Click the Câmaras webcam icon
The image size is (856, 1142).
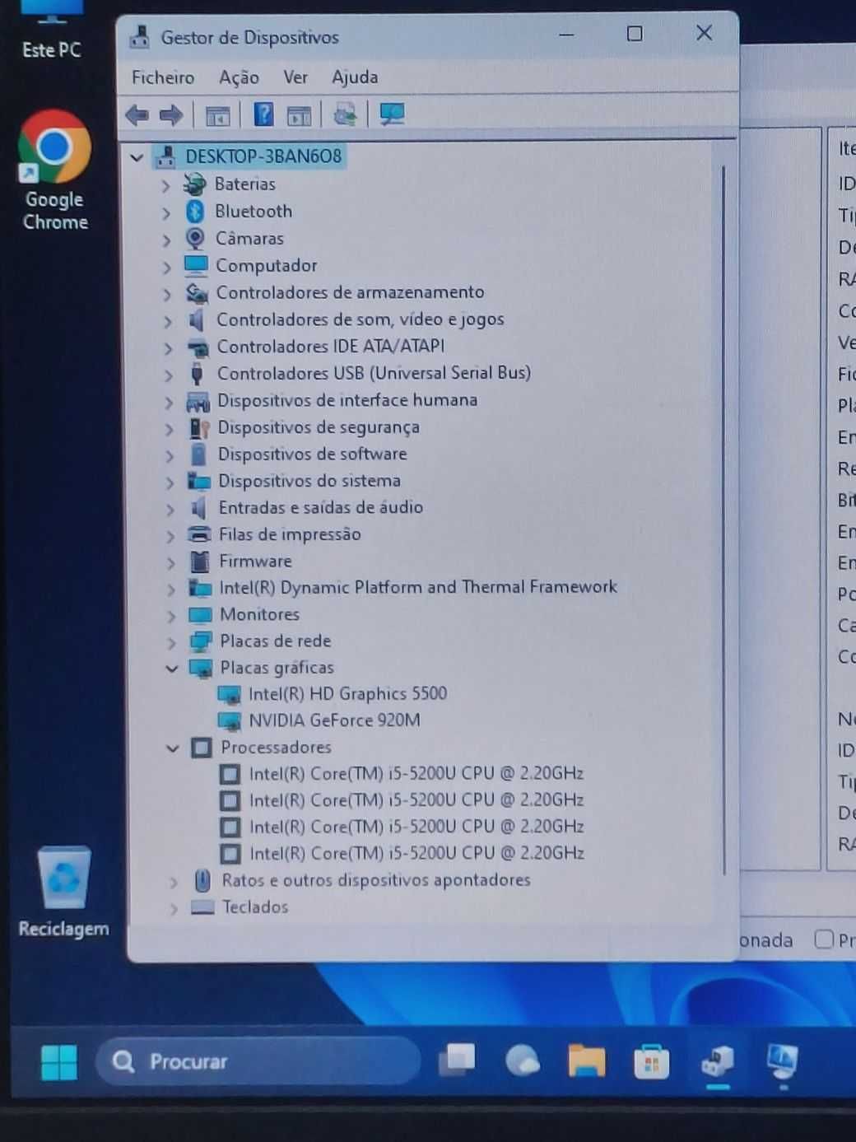[x=195, y=239]
